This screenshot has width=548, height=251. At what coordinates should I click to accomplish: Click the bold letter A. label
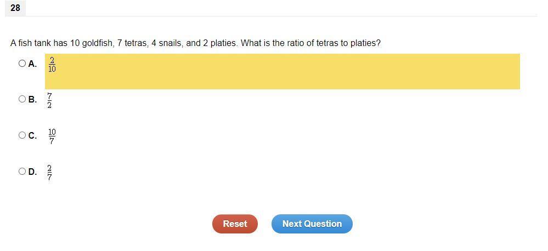[32, 64]
